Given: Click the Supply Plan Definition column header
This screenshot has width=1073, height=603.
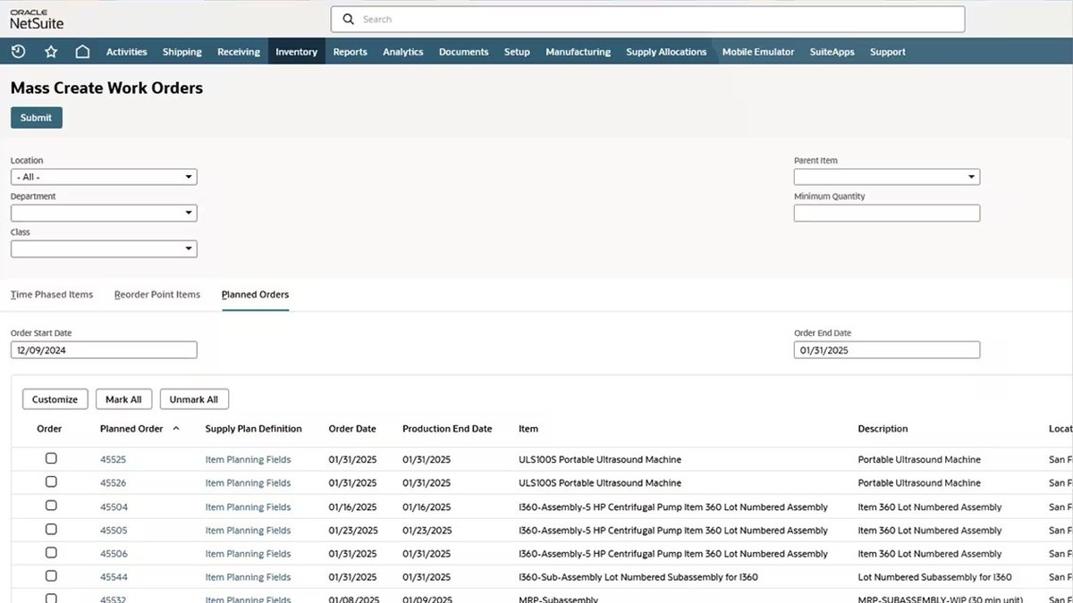Looking at the screenshot, I should [253, 429].
